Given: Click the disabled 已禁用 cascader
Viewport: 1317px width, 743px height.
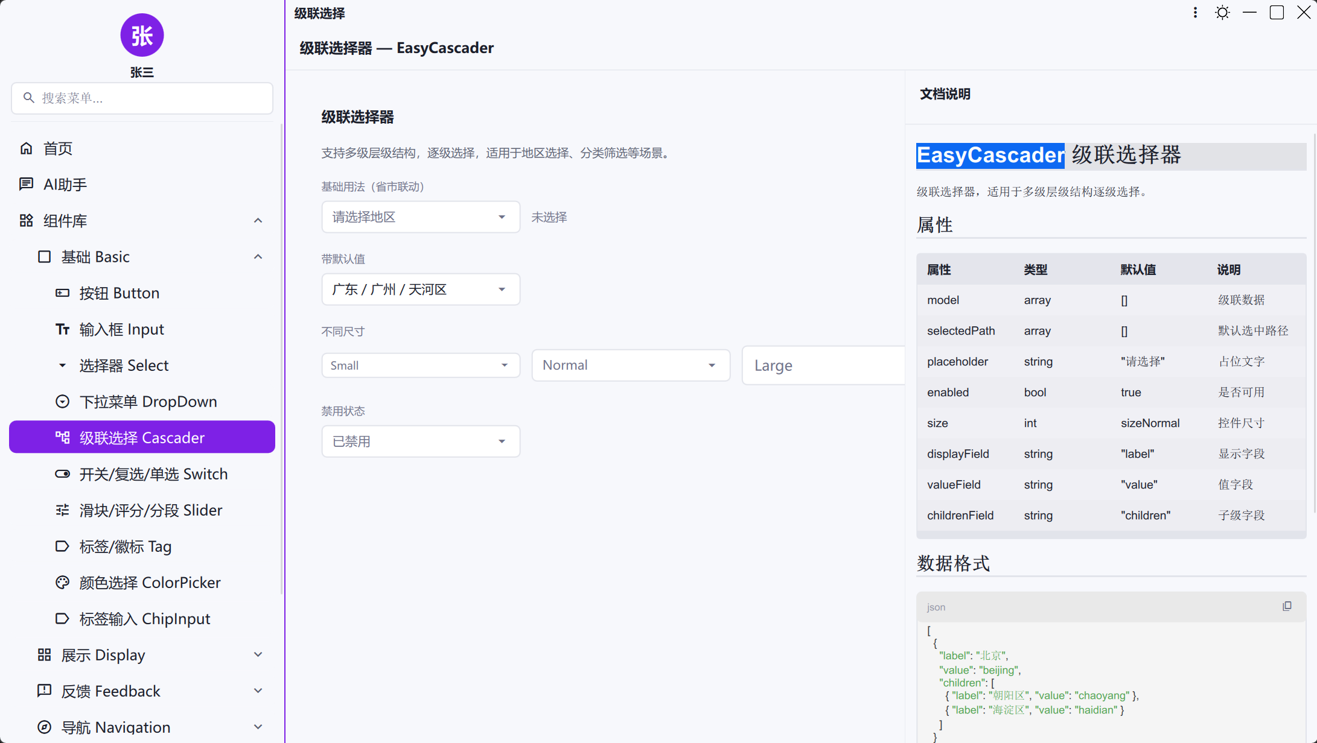Looking at the screenshot, I should coord(421,441).
